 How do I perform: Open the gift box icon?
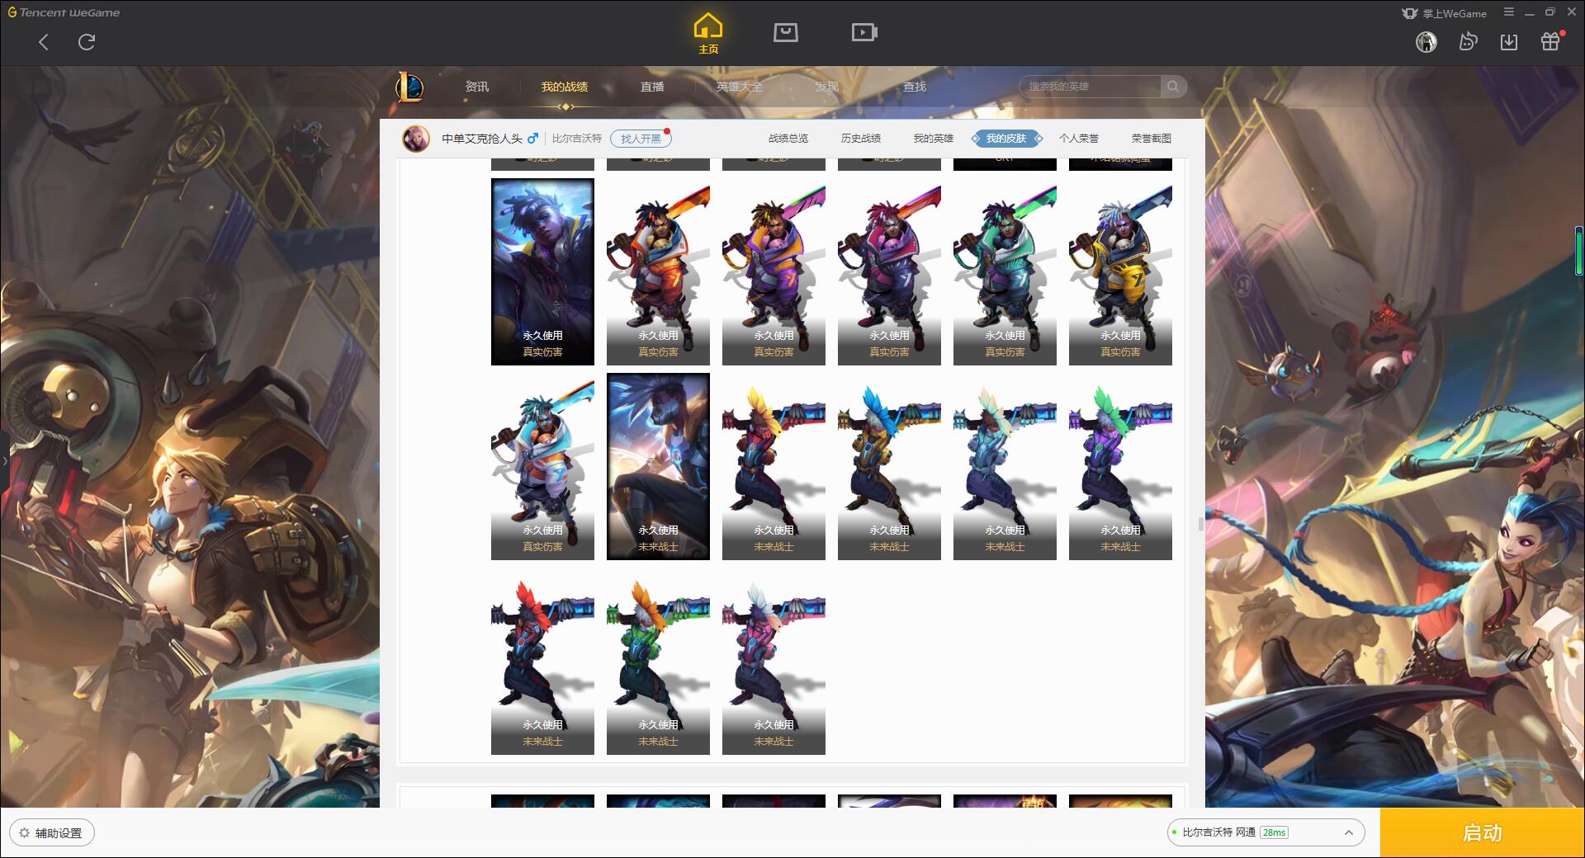click(1550, 41)
